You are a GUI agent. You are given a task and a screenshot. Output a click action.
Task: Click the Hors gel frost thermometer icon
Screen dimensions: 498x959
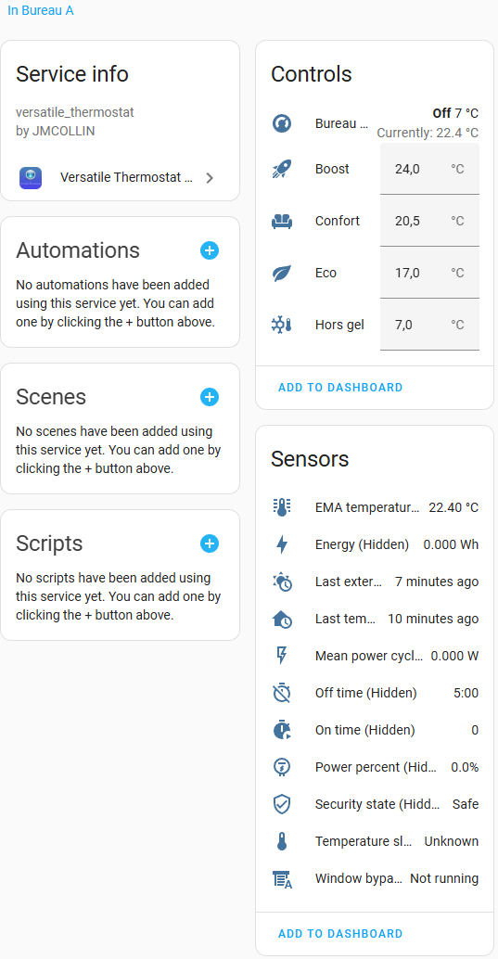281,325
